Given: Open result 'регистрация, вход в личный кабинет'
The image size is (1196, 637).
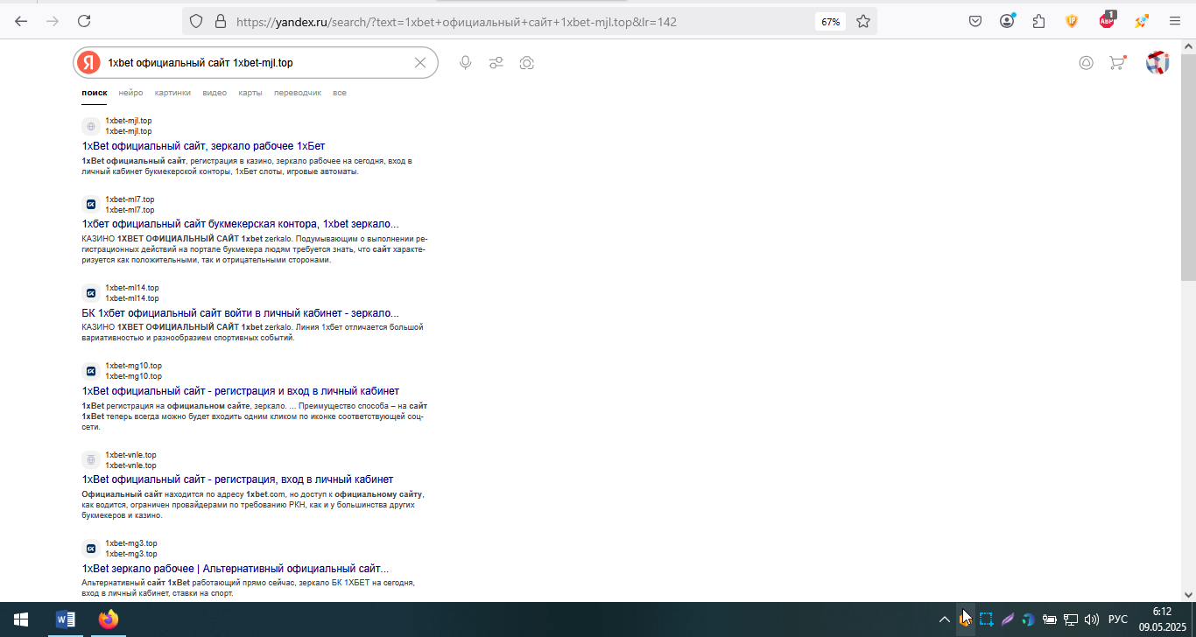Looking at the screenshot, I should pos(237,479).
